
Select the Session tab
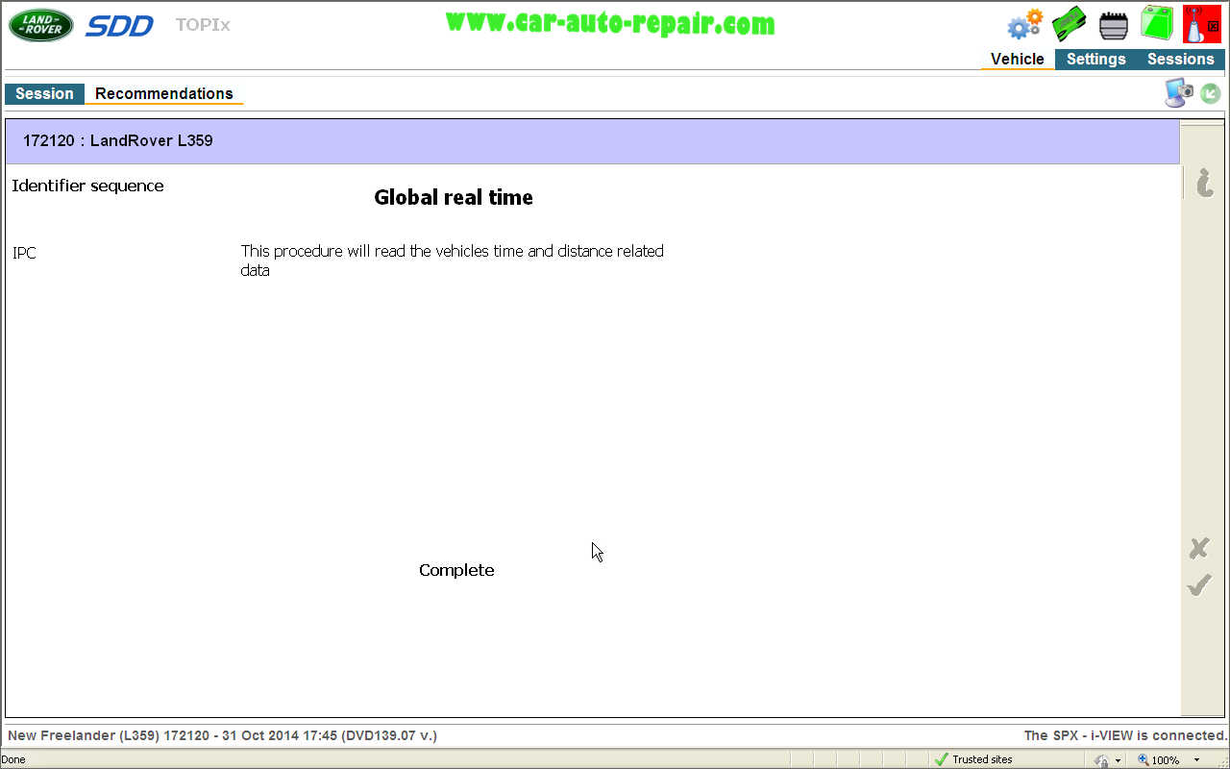pos(44,93)
